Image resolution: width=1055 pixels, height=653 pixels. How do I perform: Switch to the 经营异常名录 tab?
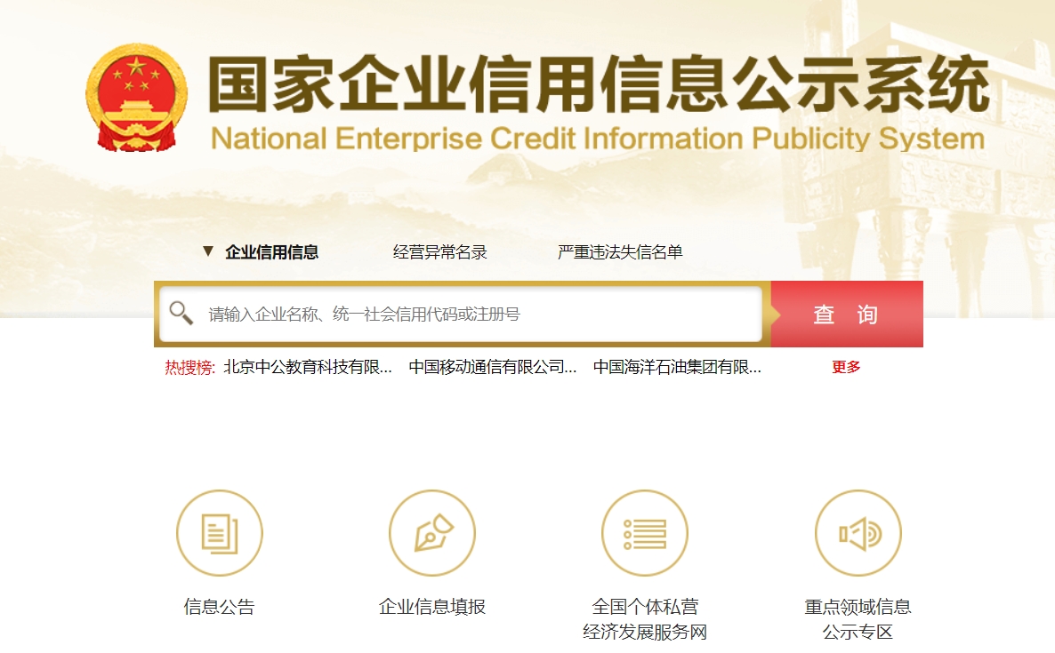pyautogui.click(x=440, y=252)
